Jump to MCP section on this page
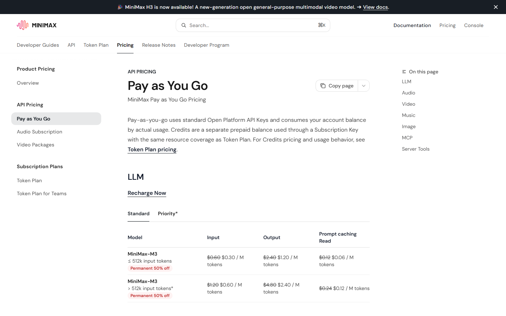This screenshot has height=316, width=506. click(407, 138)
